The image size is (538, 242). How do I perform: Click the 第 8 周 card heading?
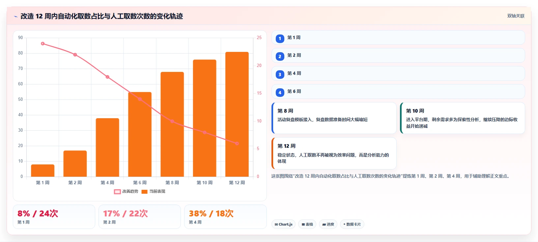pyautogui.click(x=285, y=111)
